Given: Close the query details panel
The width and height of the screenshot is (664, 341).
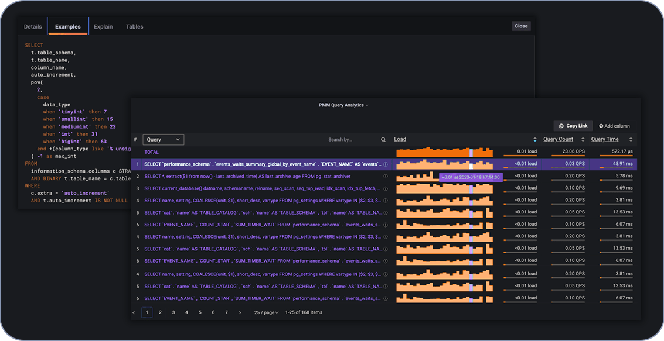Looking at the screenshot, I should (521, 26).
